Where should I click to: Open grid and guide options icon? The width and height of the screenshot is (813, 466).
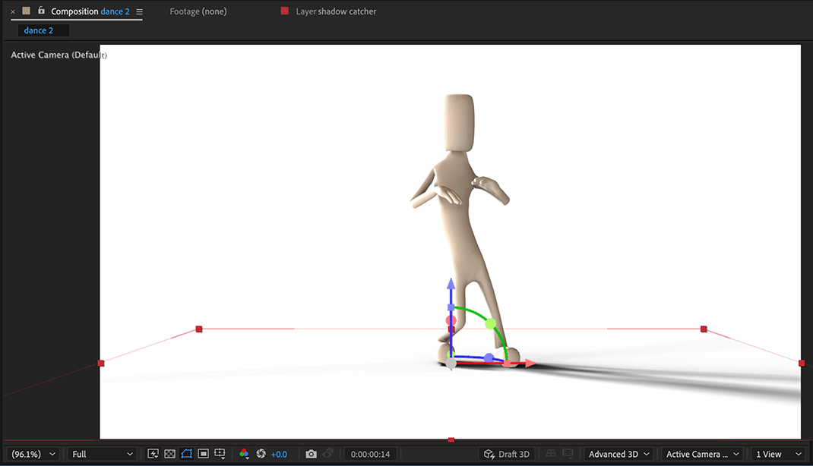pyautogui.click(x=220, y=454)
